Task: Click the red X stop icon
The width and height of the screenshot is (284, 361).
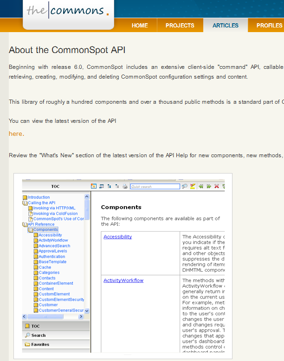Action: 217,186
